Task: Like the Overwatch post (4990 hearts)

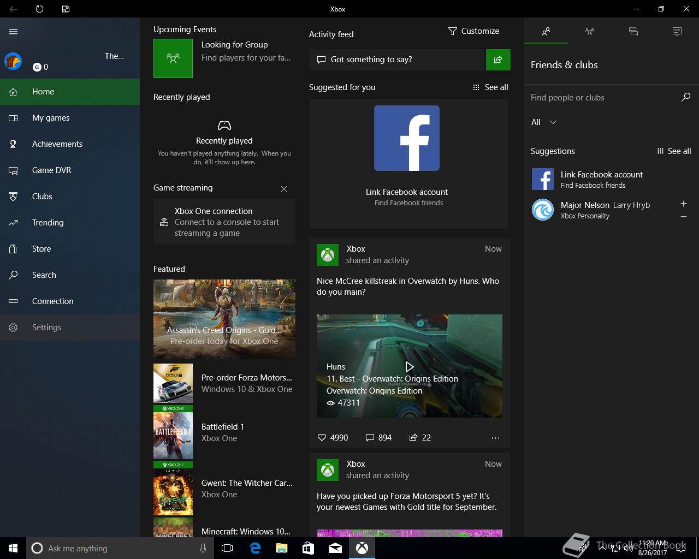Action: (333, 438)
